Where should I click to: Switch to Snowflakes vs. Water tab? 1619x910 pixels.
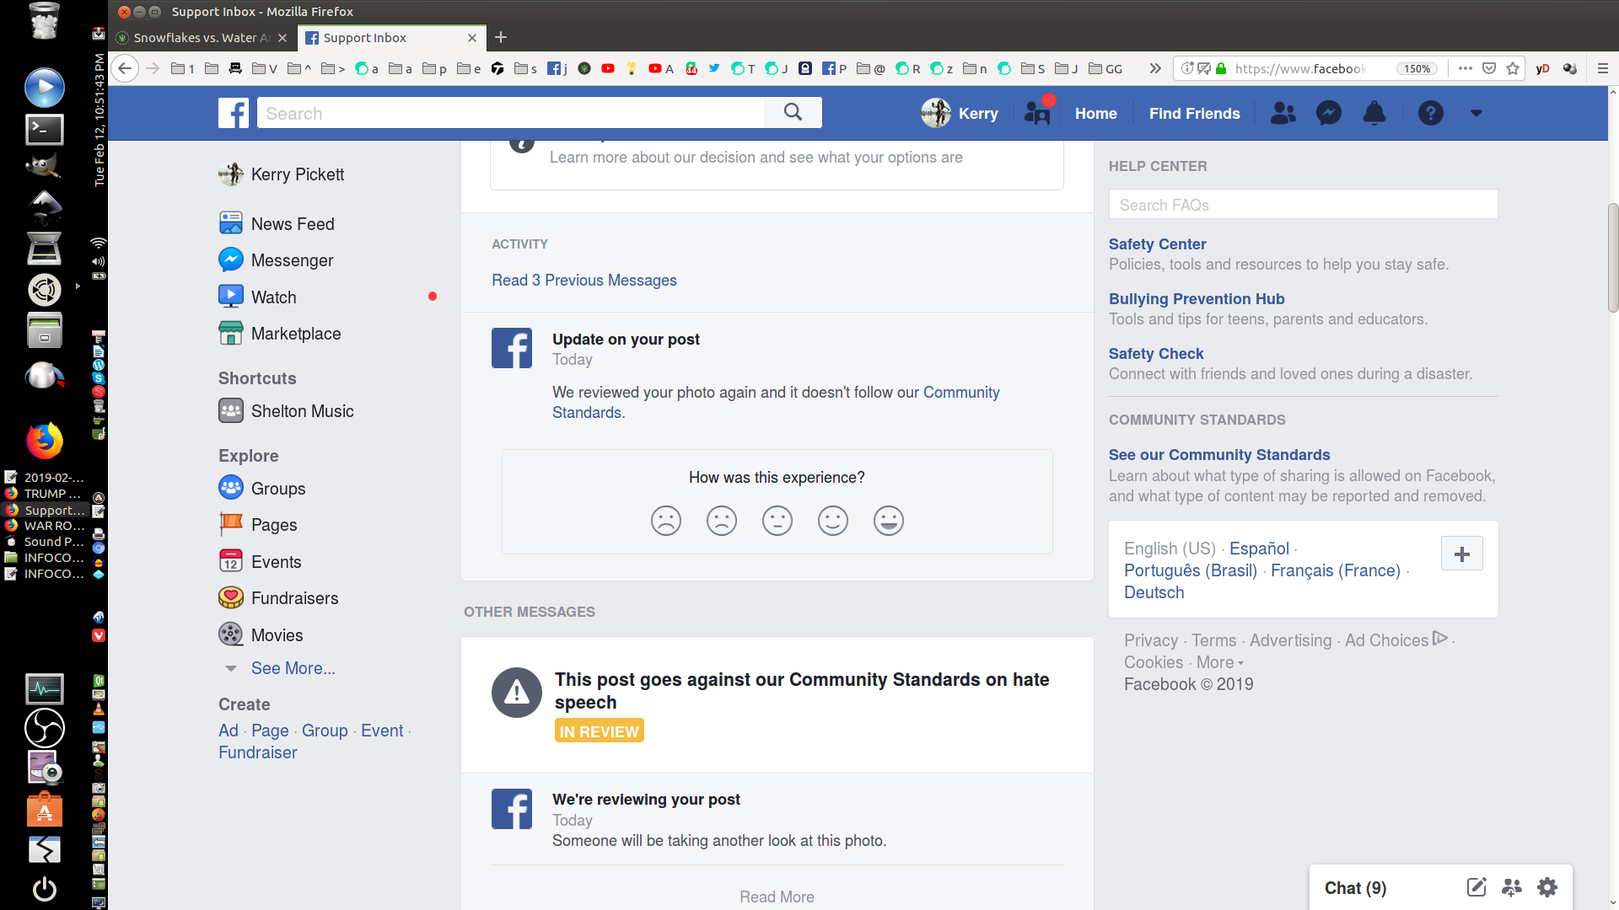click(x=202, y=38)
